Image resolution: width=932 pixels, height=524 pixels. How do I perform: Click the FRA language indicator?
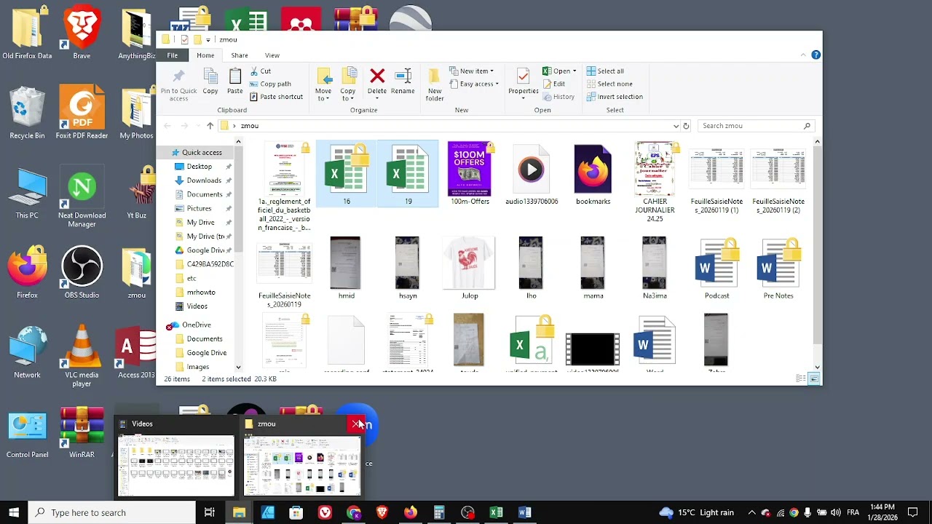853,512
